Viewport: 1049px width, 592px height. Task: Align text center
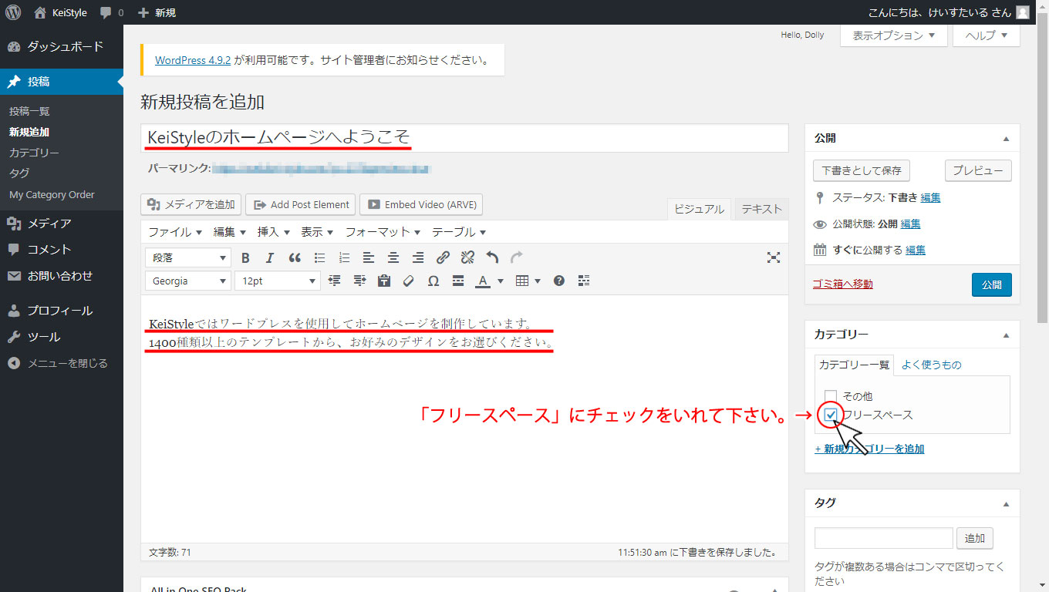click(393, 258)
